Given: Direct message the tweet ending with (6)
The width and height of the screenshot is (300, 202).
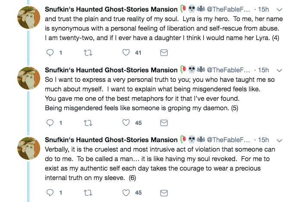Looking at the screenshot, I should click(164, 193).
